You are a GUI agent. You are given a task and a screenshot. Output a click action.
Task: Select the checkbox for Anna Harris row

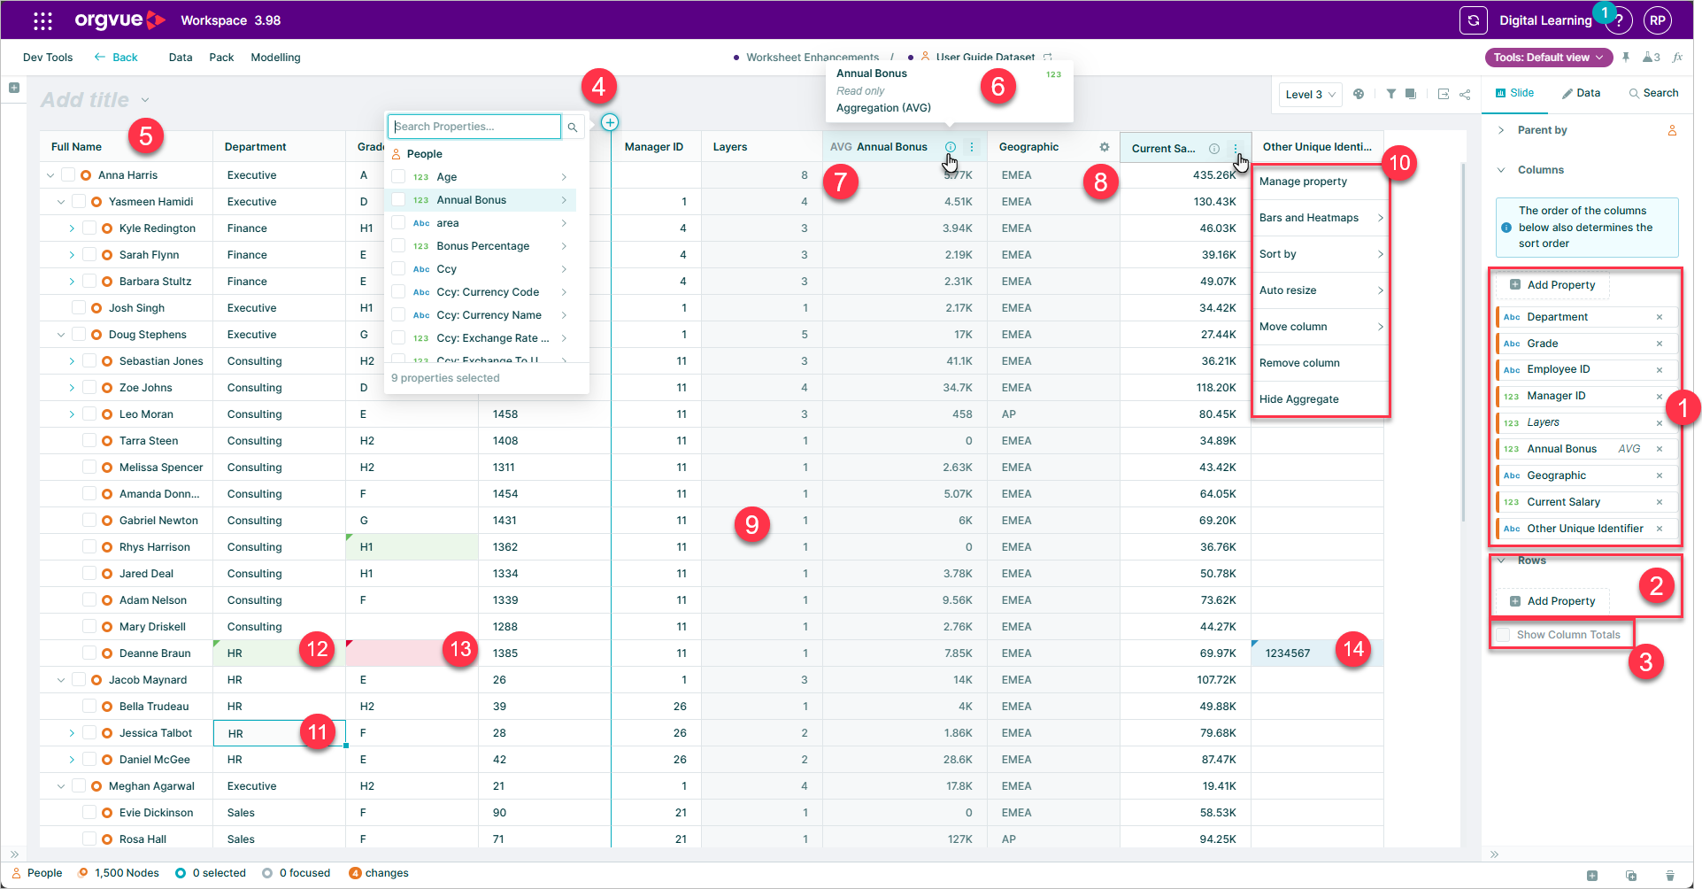[68, 175]
